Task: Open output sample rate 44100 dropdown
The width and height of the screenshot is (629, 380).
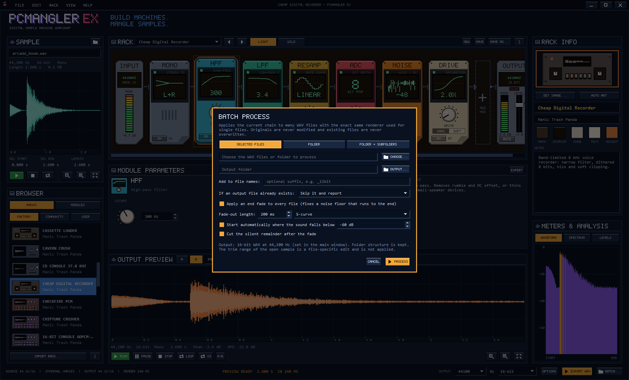Action: 471,371
